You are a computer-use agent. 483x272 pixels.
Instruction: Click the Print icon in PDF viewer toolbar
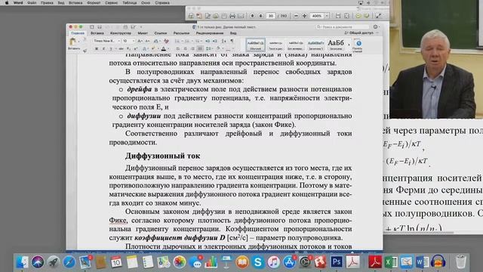[232, 15]
